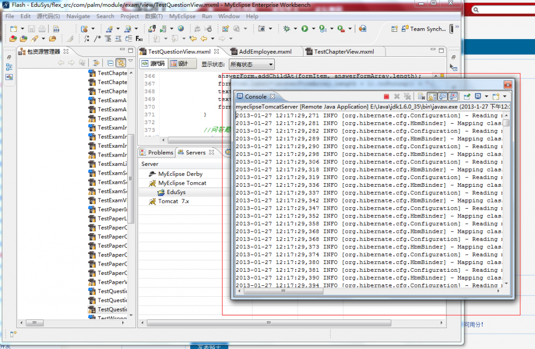Open the MyEclipse menu
Viewport: 535px width, 349px height.
pyautogui.click(x=182, y=16)
